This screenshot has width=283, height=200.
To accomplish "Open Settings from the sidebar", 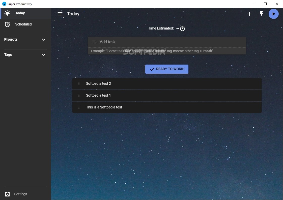I will (25, 194).
